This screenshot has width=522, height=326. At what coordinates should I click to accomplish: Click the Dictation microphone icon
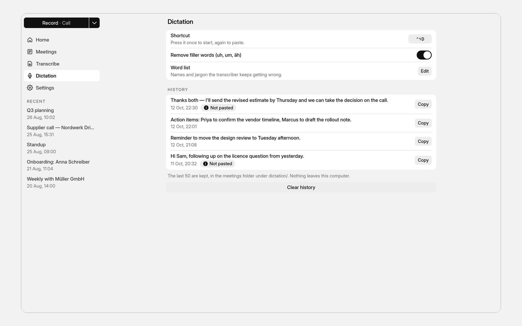[30, 76]
